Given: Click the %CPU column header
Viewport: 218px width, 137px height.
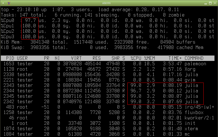Looking at the screenshot, I should [x=136, y=58].
